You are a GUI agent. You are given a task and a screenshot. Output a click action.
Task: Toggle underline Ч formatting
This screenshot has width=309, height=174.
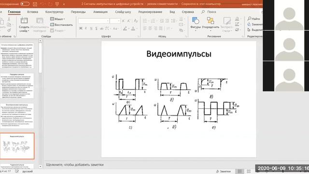pyautogui.click(x=91, y=29)
